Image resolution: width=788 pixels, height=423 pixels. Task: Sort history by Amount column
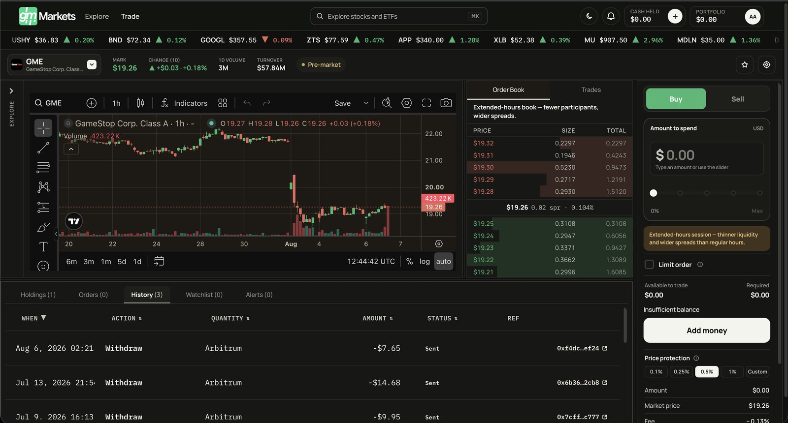click(378, 318)
